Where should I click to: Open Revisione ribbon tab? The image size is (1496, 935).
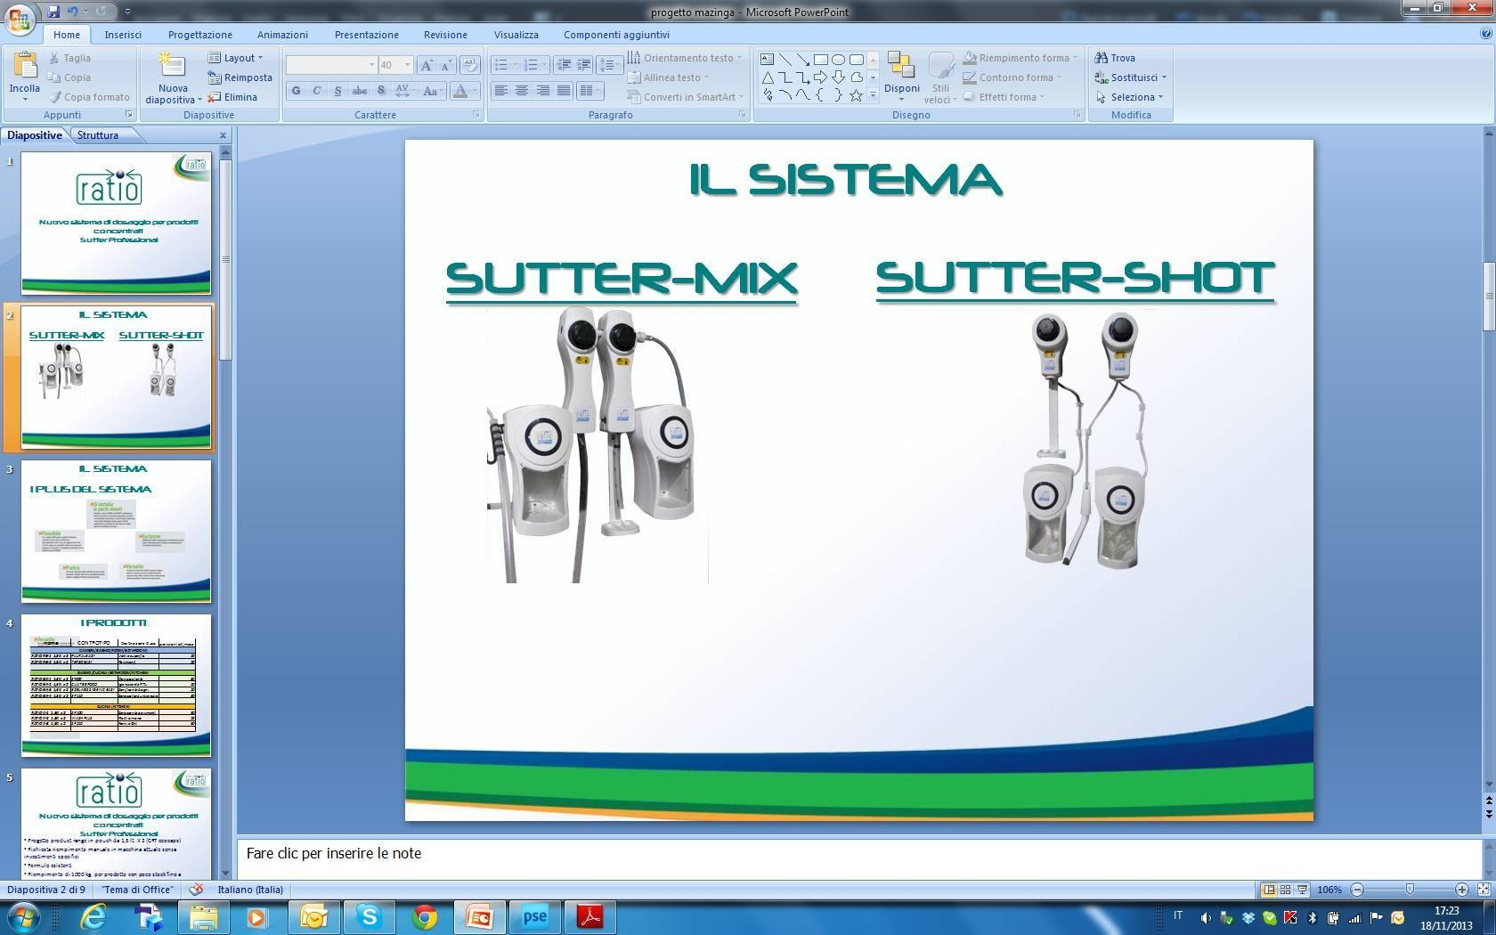coord(445,35)
